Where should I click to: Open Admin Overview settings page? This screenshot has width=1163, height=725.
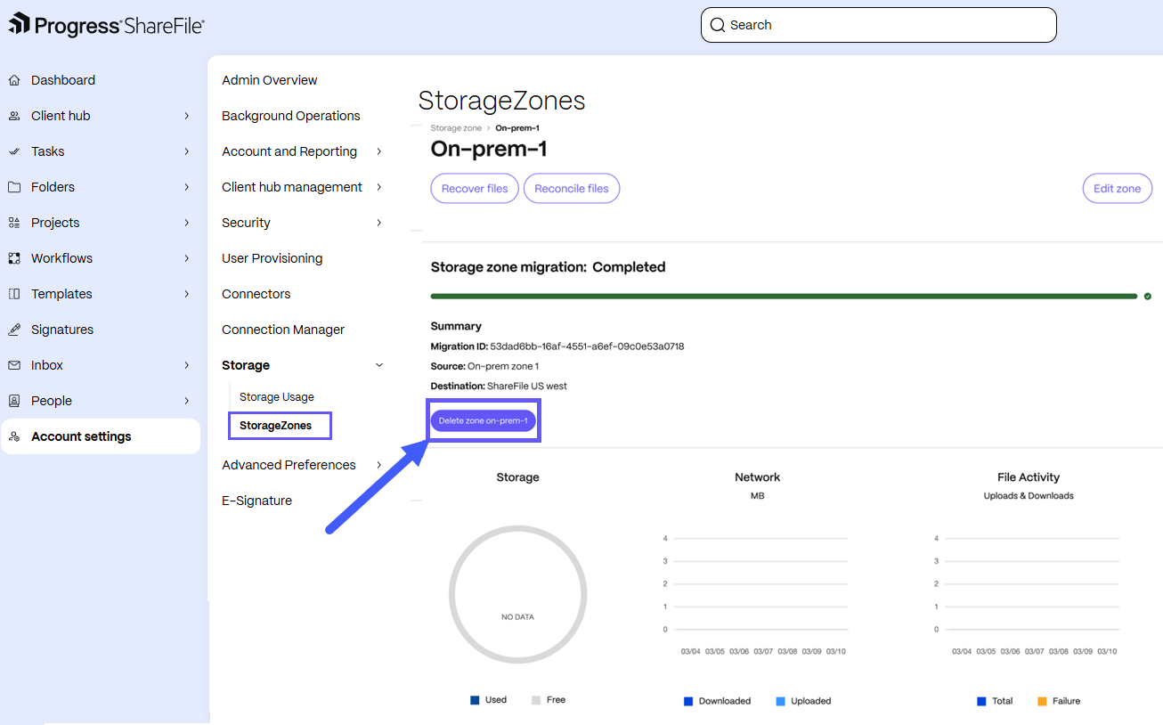(270, 80)
